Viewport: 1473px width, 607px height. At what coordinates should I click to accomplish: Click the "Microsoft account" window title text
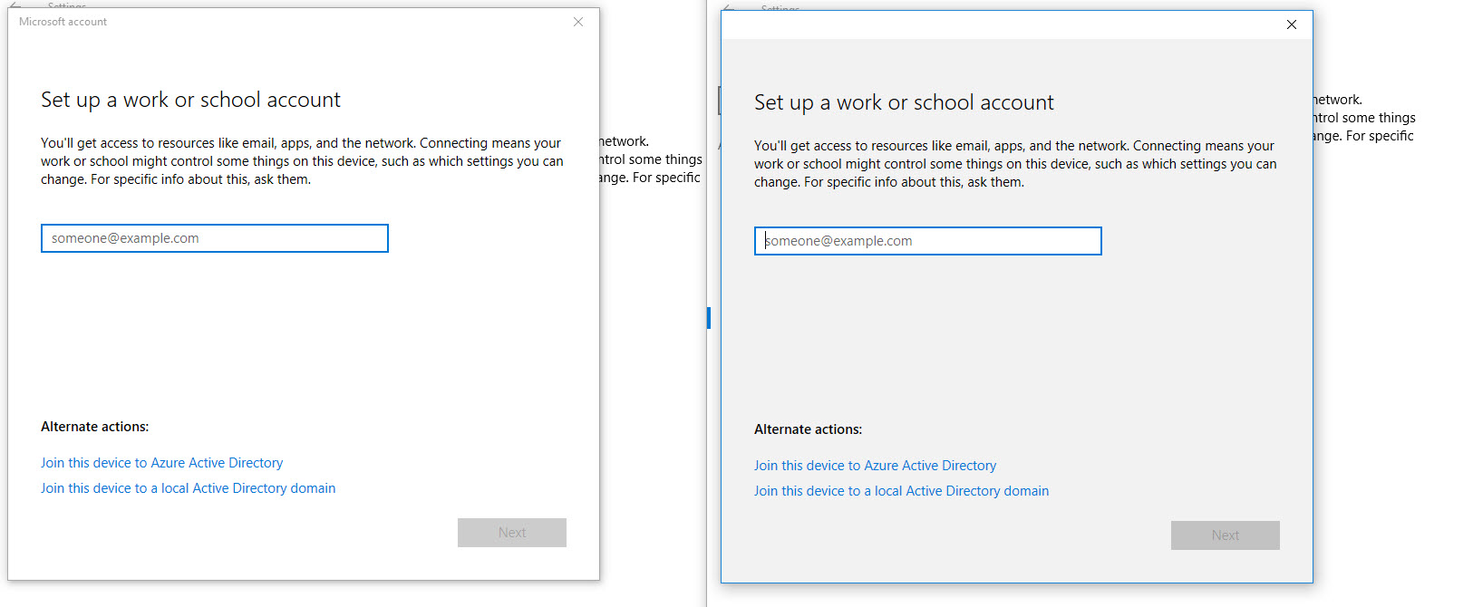(63, 22)
